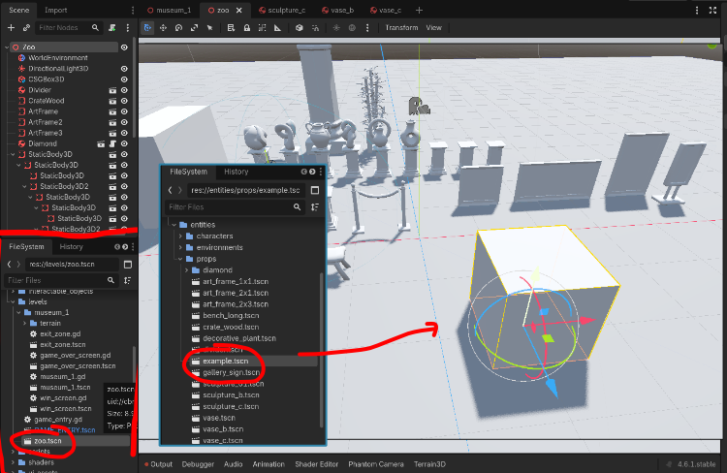727x473 pixels.
Task: Open the sort files icon in floating FileSystem
Action: click(315, 206)
